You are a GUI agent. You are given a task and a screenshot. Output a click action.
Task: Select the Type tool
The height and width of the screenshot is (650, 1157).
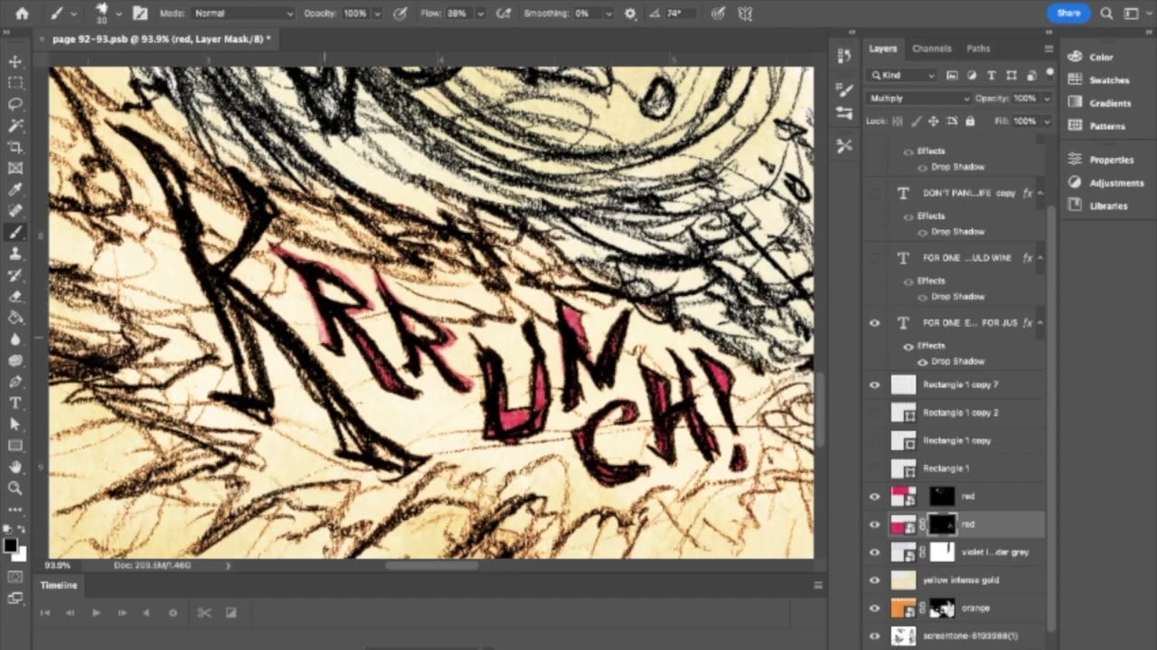(x=15, y=403)
